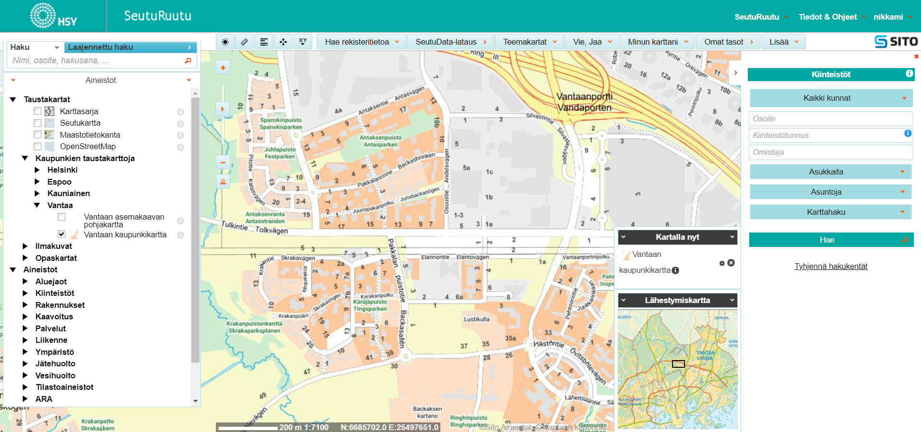The width and height of the screenshot is (921, 432).
Task: Open Hae rekisteritietoa menu
Action: [362, 42]
